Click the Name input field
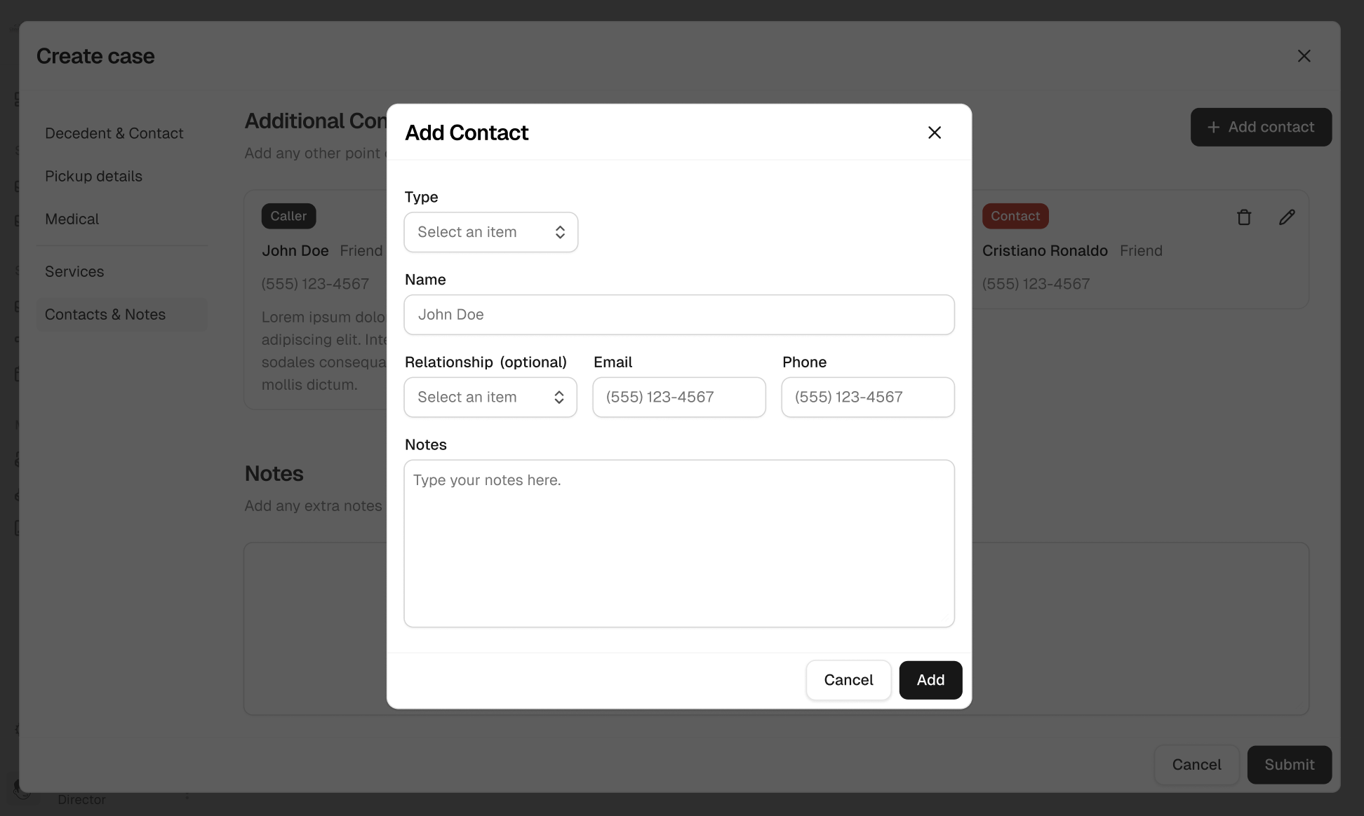This screenshot has width=1364, height=816. click(678, 315)
